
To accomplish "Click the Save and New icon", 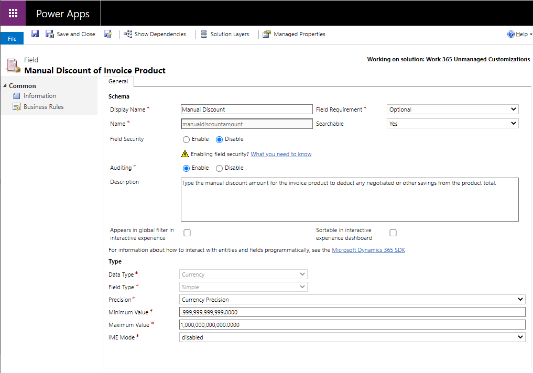I will point(108,34).
